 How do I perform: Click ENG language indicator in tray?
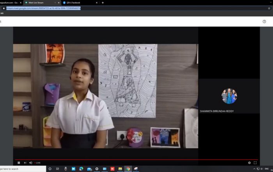266,169
